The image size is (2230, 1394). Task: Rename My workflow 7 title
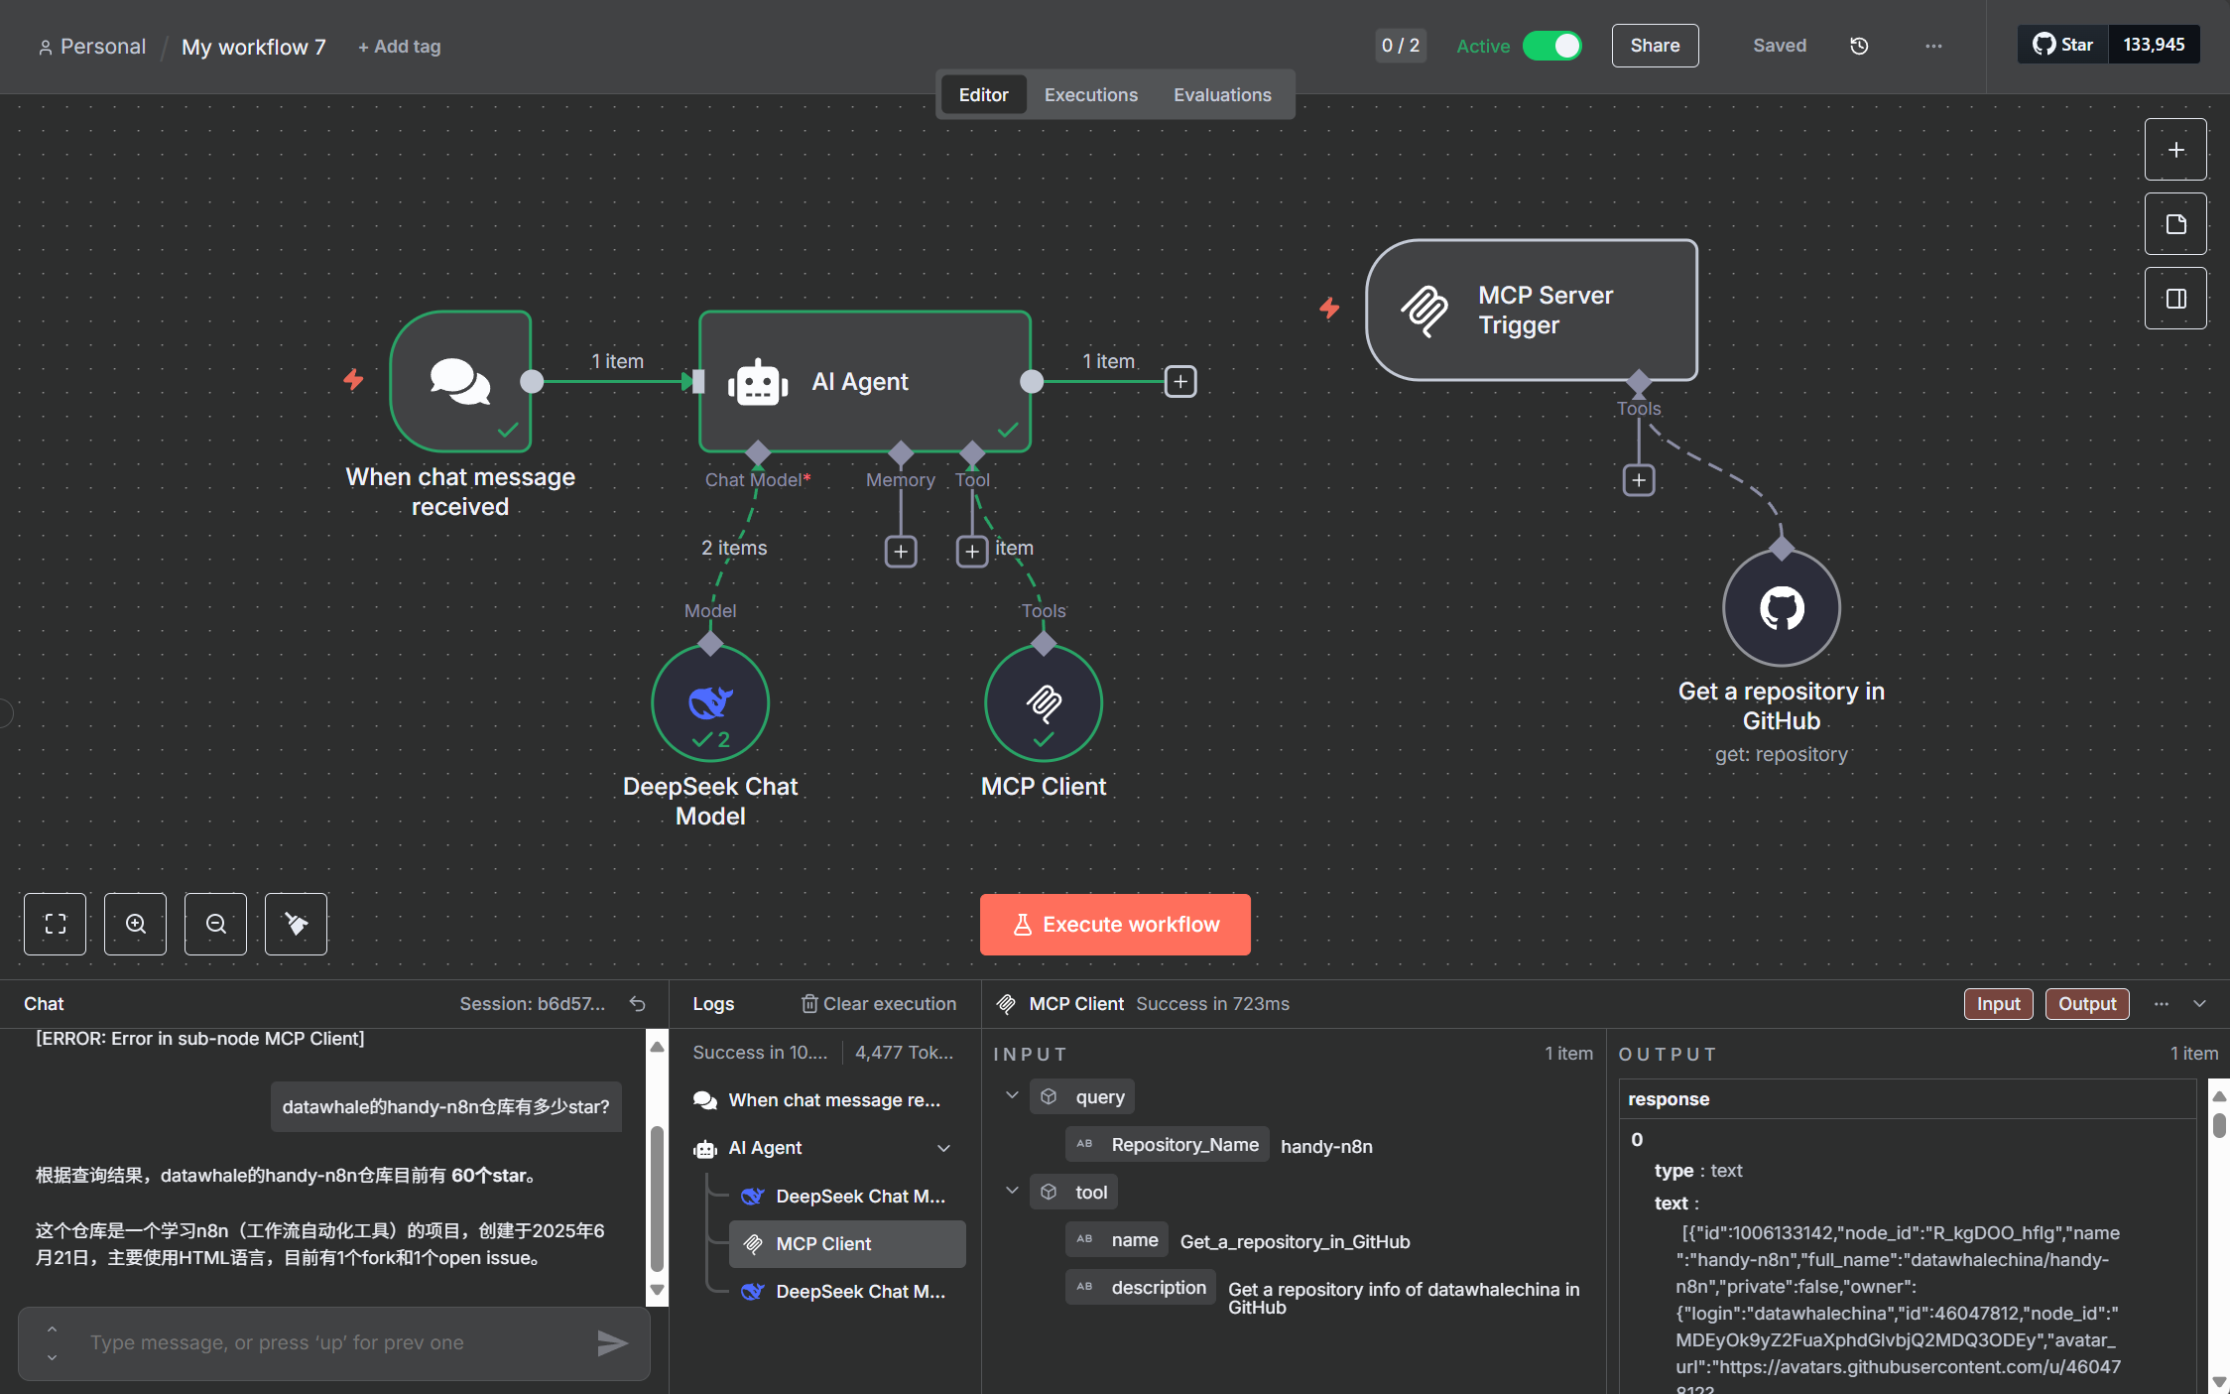click(254, 47)
